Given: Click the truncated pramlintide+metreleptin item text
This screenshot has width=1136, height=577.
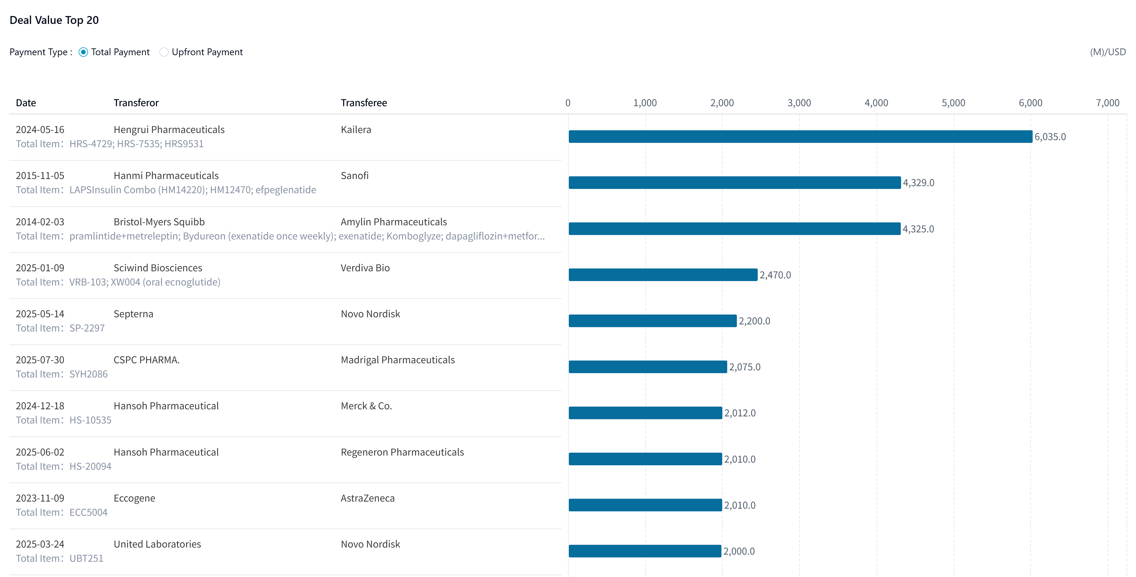Looking at the screenshot, I should [x=307, y=236].
